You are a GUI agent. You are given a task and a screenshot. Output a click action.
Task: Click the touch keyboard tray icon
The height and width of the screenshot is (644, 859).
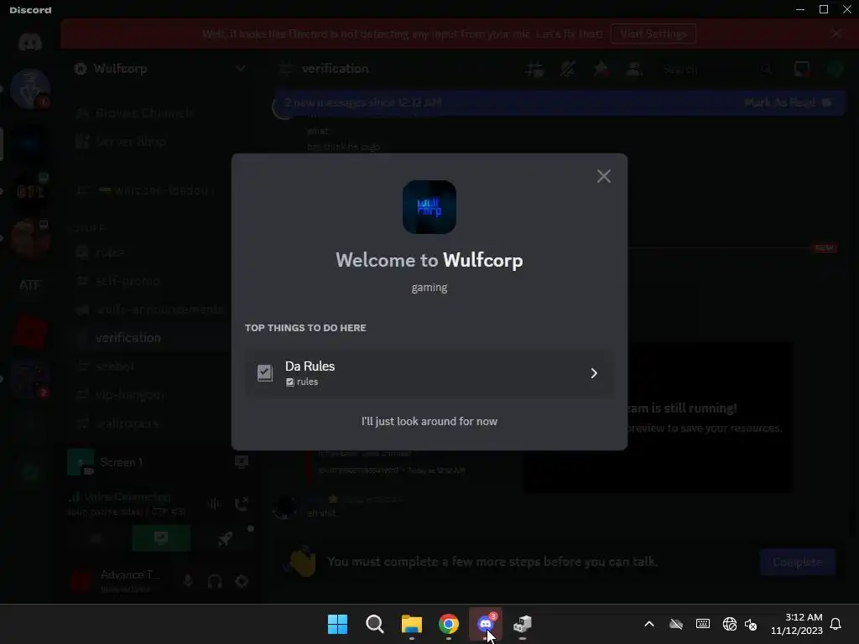[703, 624]
